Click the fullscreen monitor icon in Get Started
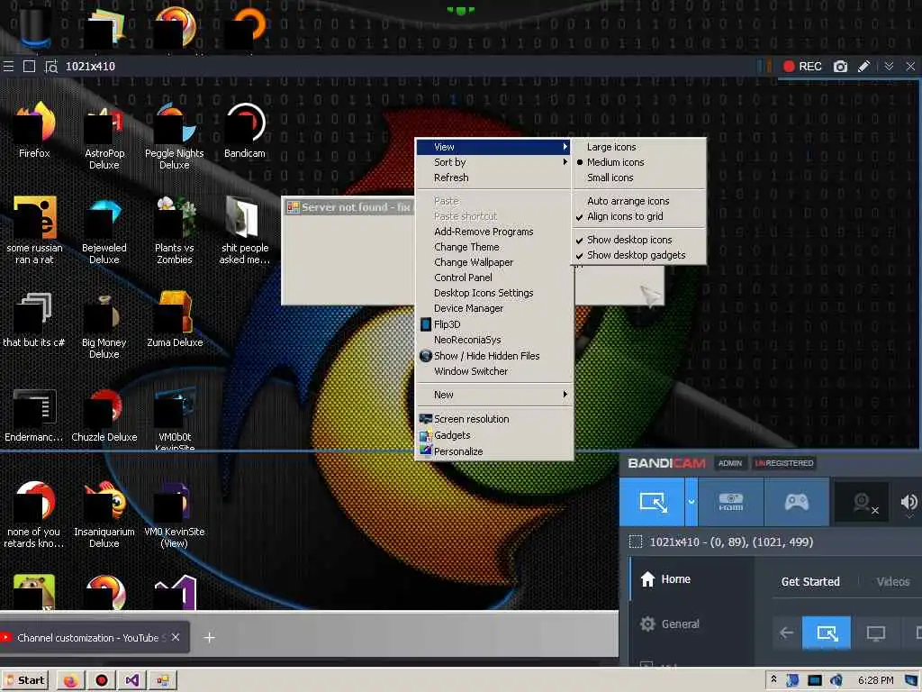This screenshot has height=692, width=922. pos(875,633)
